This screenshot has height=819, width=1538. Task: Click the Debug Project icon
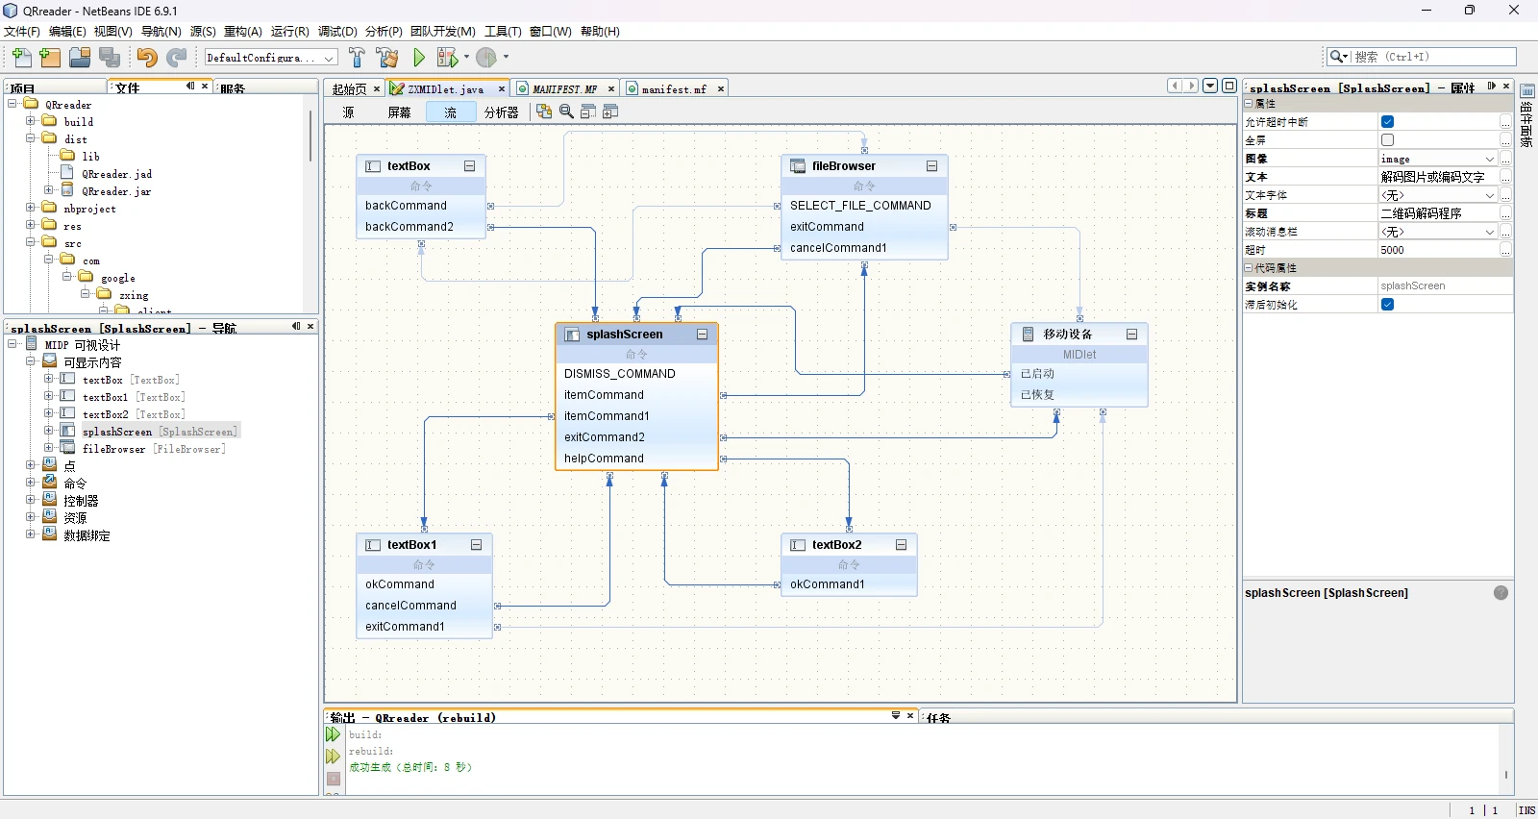coord(447,58)
